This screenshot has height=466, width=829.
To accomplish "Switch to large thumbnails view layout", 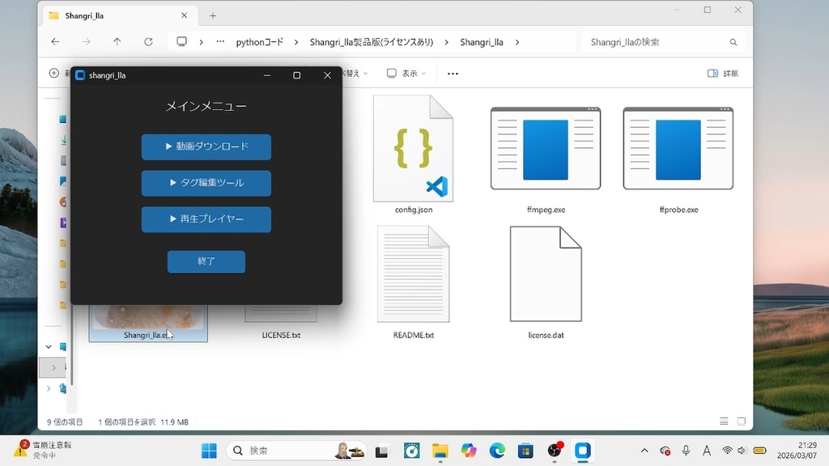I will coord(742,421).
